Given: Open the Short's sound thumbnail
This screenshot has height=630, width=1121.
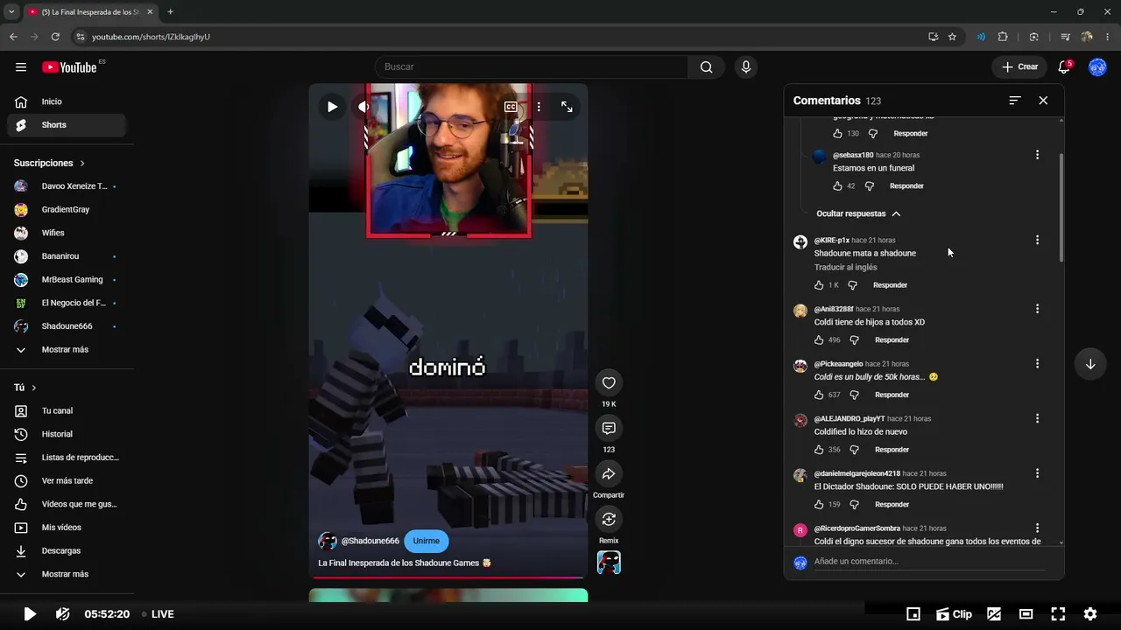Looking at the screenshot, I should 609,563.
